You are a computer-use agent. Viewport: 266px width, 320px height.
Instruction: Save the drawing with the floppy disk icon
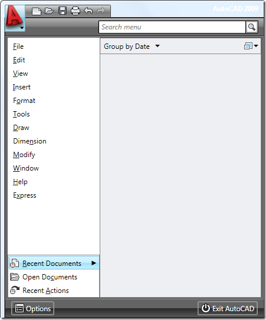click(63, 11)
